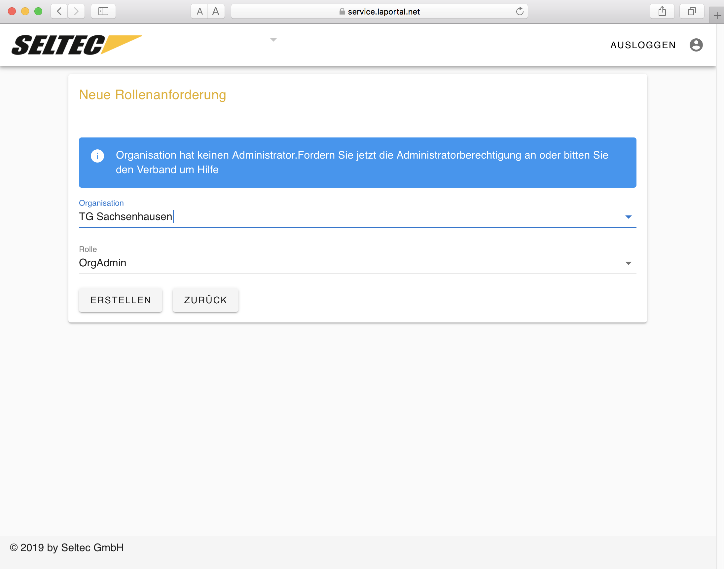Click the copyright Seltec GmbH footer text

pos(67,547)
